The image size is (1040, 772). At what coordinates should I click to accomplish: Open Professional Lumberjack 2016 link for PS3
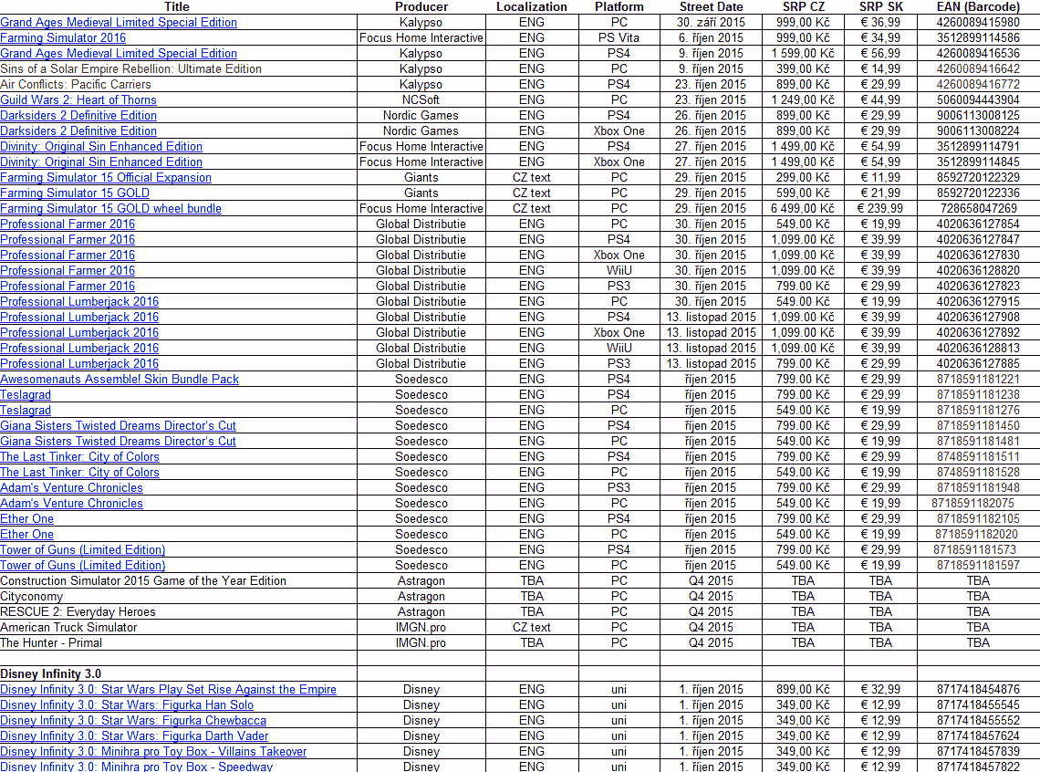tap(79, 364)
